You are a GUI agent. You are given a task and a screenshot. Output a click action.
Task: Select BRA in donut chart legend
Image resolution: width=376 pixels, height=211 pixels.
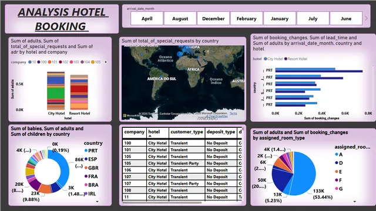pos(92,185)
